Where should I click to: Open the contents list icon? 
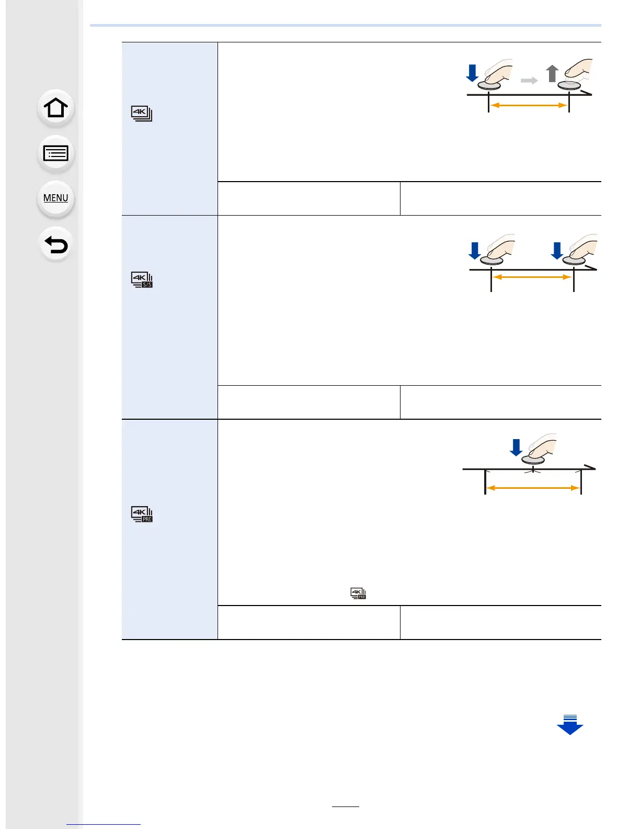pos(55,154)
